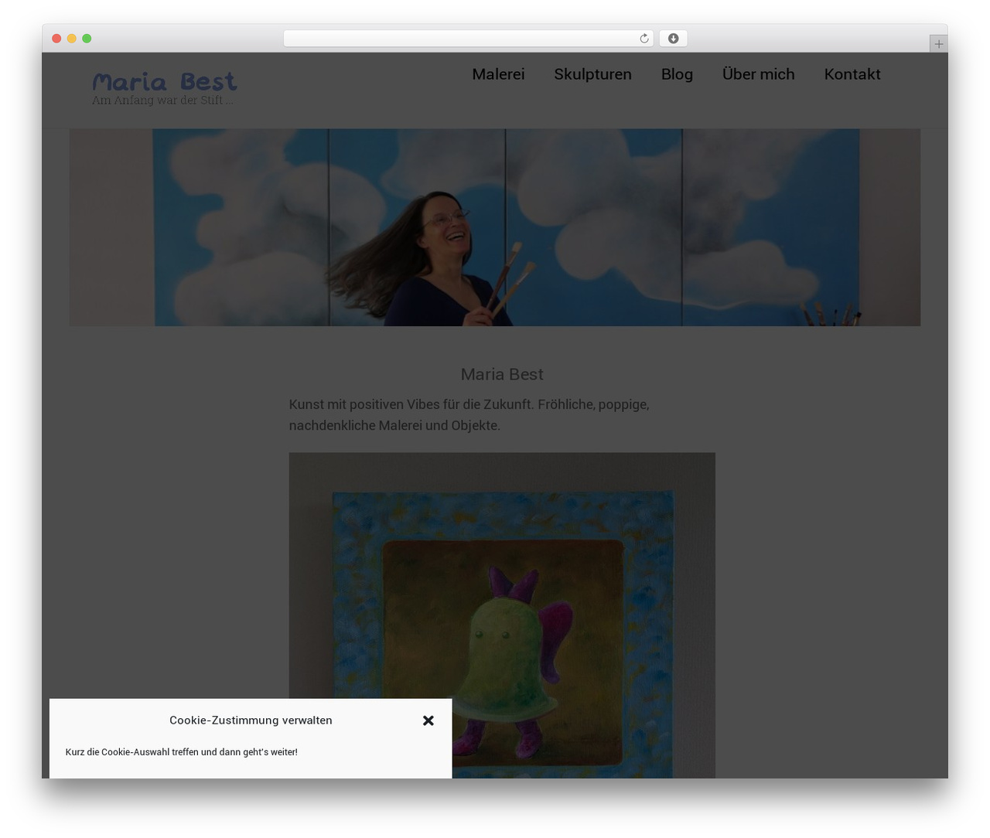
Task: Navigate to Über mich
Action: pos(758,74)
